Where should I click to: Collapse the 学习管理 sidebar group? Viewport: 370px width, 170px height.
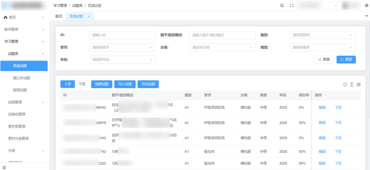[x=43, y=42]
